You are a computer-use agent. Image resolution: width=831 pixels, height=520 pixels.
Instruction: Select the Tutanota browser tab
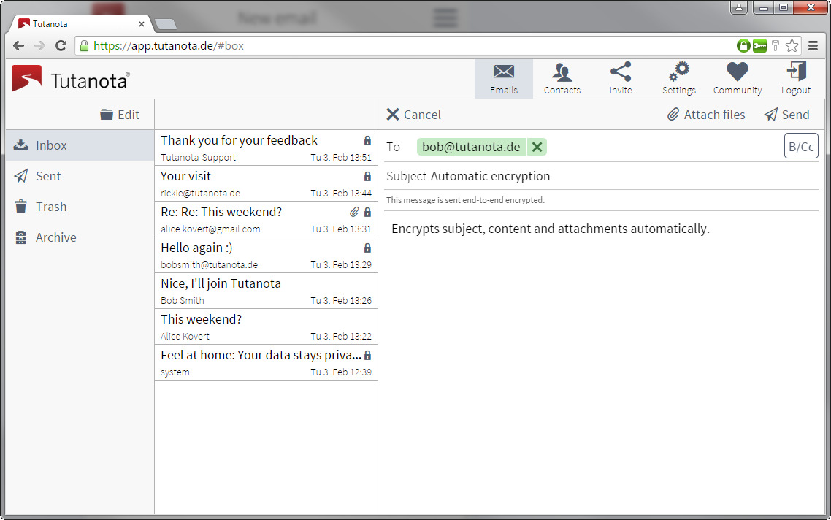coord(81,24)
